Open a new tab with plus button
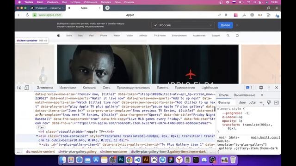The width and height of the screenshot is (296, 166). point(107,8)
